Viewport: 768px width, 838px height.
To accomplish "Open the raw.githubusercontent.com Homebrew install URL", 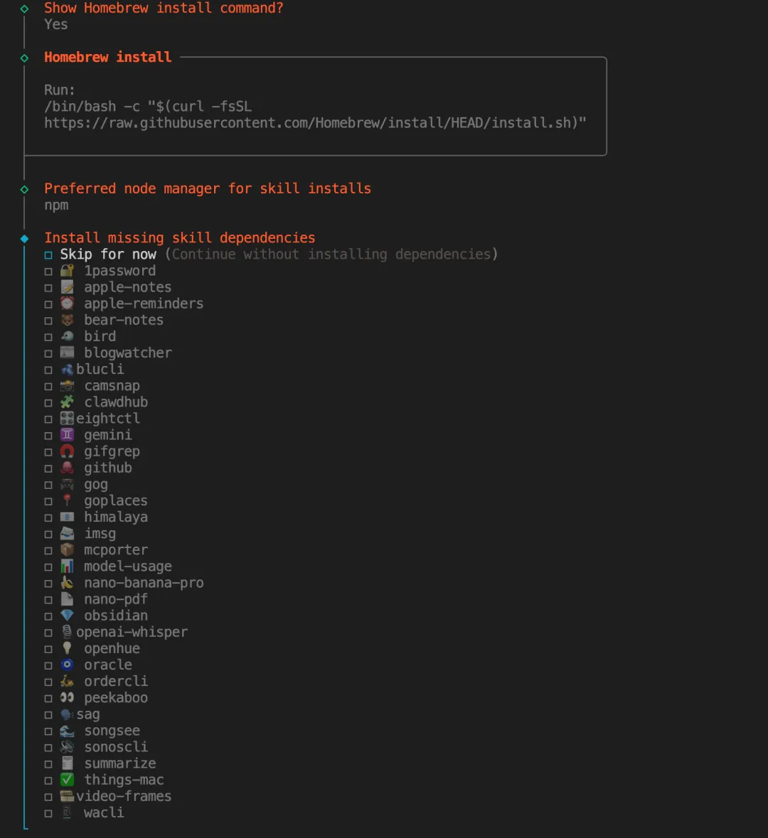I will 314,123.
